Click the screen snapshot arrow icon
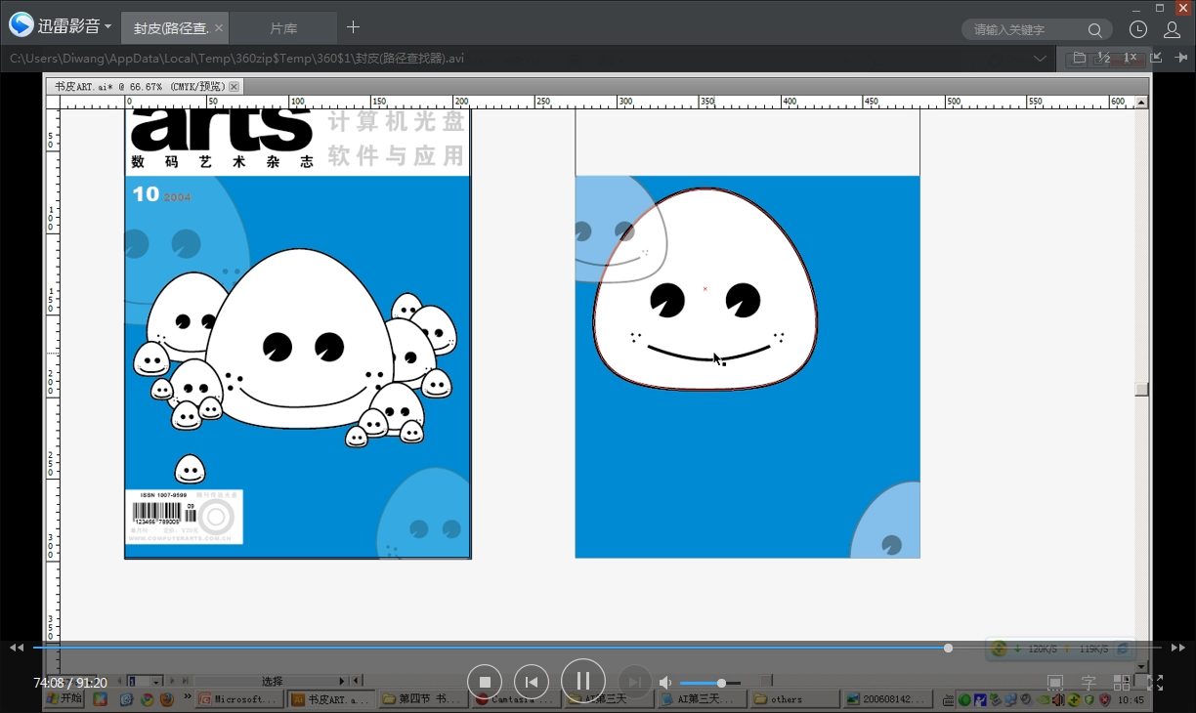This screenshot has height=713, width=1196. [x=1156, y=59]
